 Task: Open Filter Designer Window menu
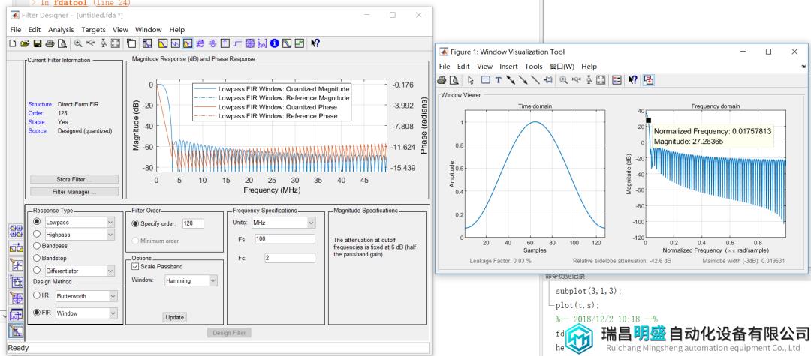pos(149,30)
